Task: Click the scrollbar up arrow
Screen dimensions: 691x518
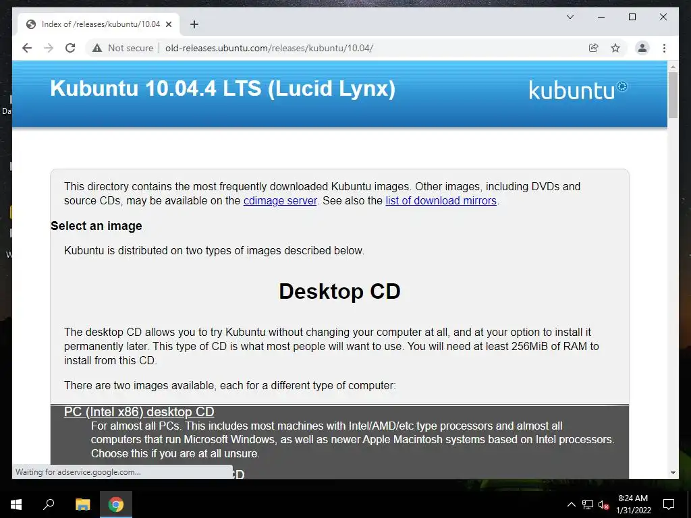Action: coord(673,67)
